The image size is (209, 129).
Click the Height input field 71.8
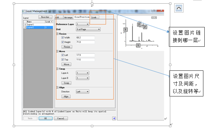(85, 42)
